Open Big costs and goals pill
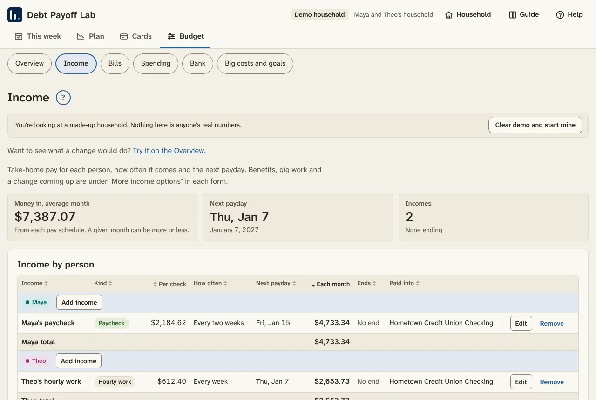596x400 pixels. coord(255,64)
